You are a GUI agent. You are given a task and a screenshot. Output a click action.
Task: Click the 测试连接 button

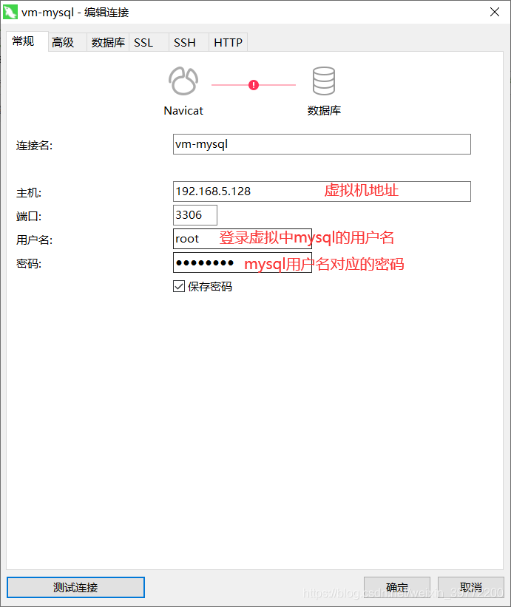75,587
